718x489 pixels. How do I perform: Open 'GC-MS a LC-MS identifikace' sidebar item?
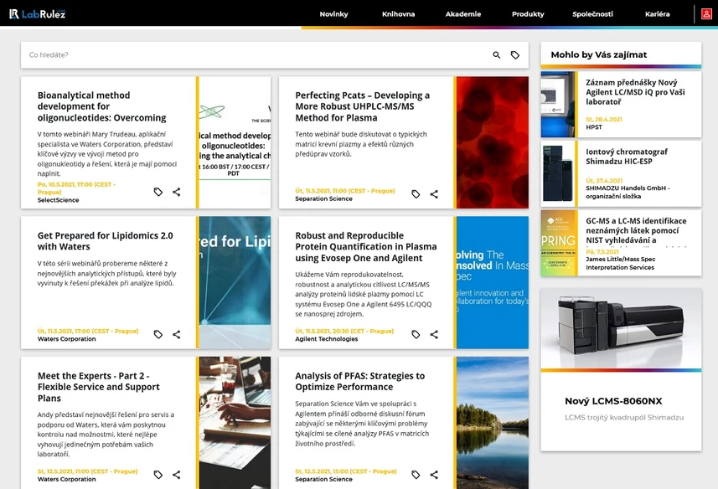pos(636,230)
